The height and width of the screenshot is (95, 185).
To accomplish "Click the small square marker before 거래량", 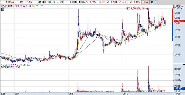I will (2, 65).
